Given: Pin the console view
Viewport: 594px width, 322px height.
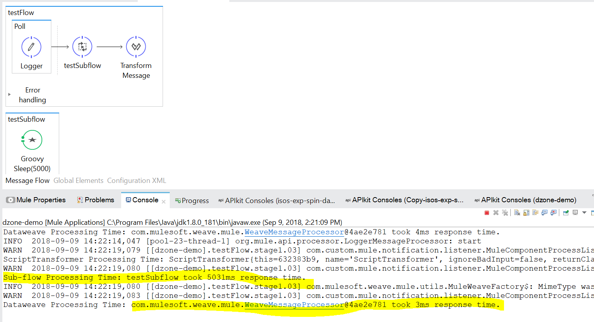Looking at the screenshot, I should pyautogui.click(x=566, y=213).
